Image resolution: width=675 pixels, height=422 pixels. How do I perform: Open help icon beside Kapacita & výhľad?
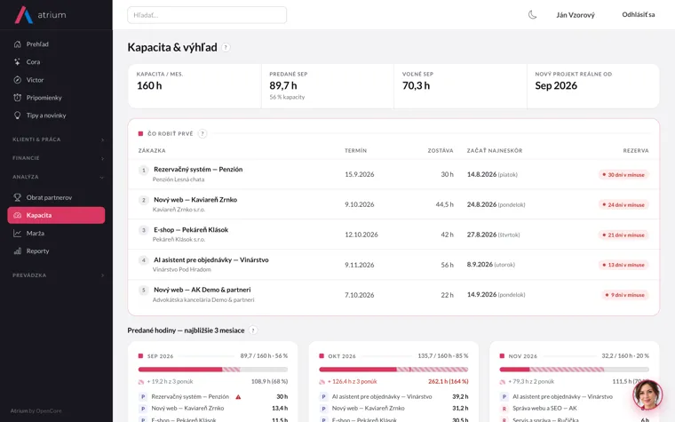coord(226,47)
